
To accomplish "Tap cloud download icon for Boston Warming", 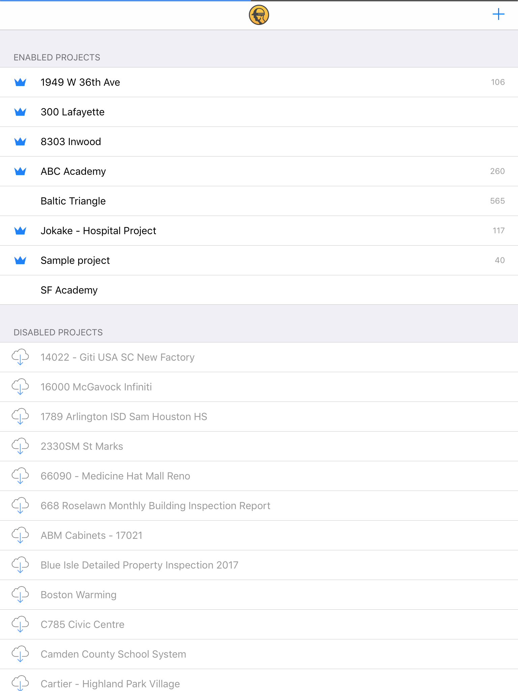I will (x=20, y=595).
